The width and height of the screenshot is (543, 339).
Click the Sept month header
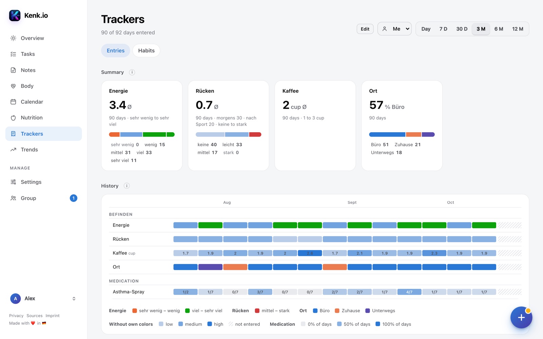[352, 202]
